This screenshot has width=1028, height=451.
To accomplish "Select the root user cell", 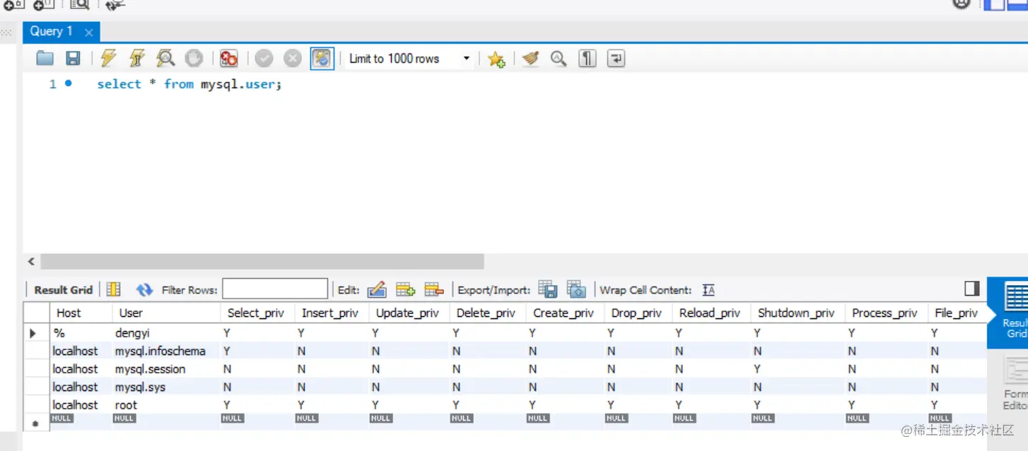I will pos(166,404).
